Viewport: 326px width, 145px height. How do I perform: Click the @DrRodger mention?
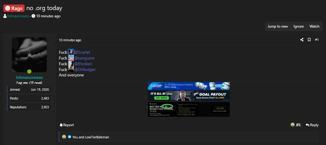[x=85, y=69]
